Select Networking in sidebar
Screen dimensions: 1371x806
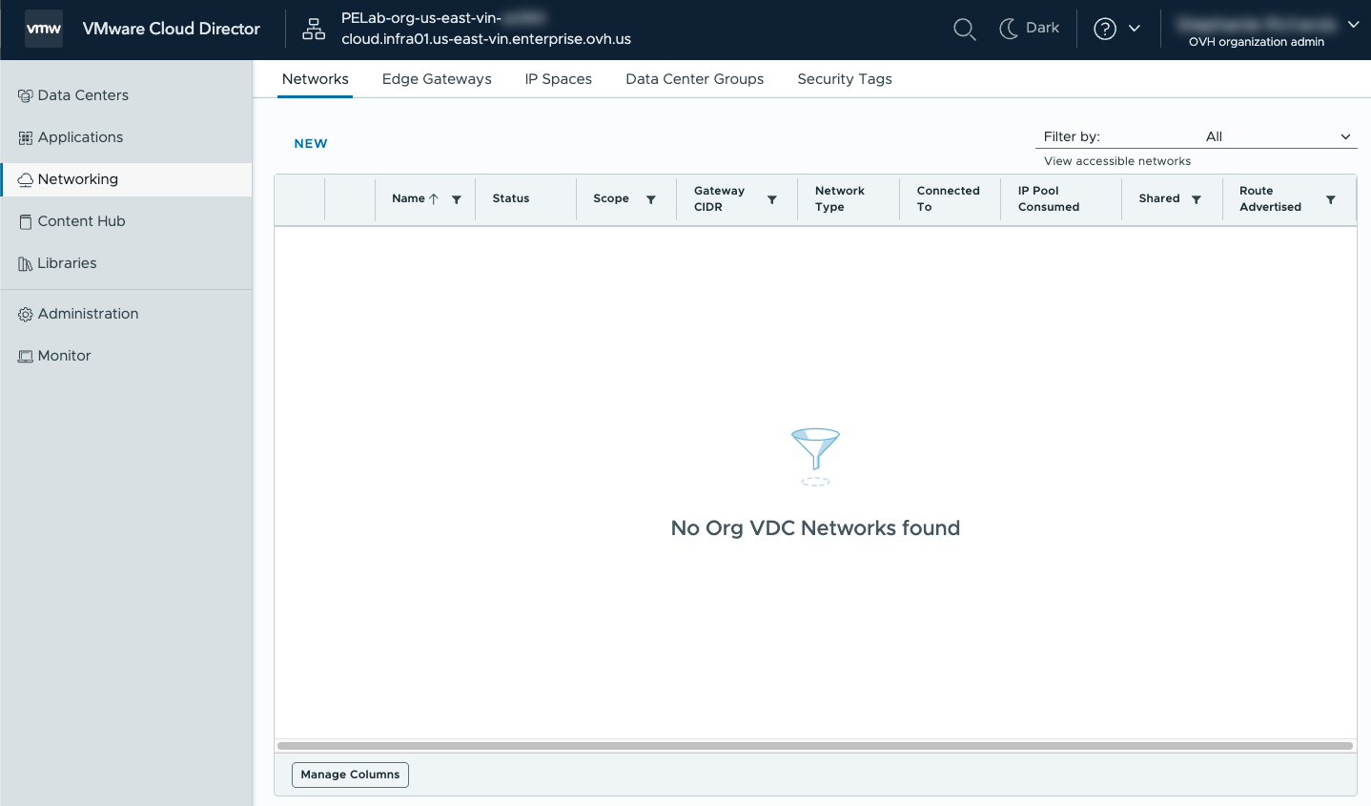coord(126,179)
